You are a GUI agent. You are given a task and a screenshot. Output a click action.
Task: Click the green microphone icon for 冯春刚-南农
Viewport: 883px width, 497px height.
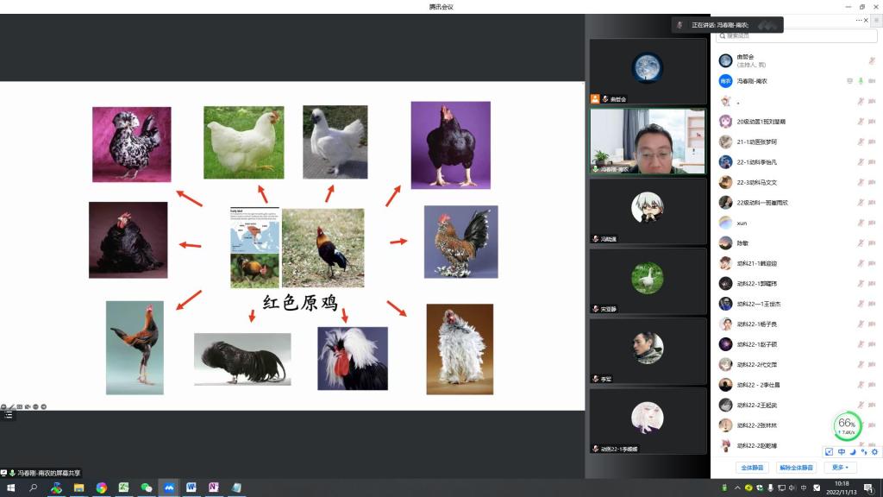(x=861, y=81)
